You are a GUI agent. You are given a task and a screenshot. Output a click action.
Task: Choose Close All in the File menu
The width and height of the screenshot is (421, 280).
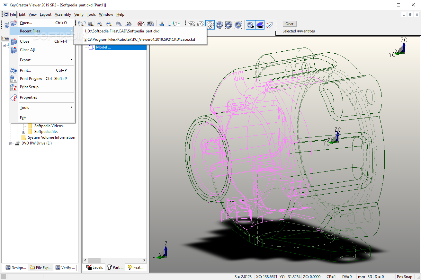pos(42,50)
